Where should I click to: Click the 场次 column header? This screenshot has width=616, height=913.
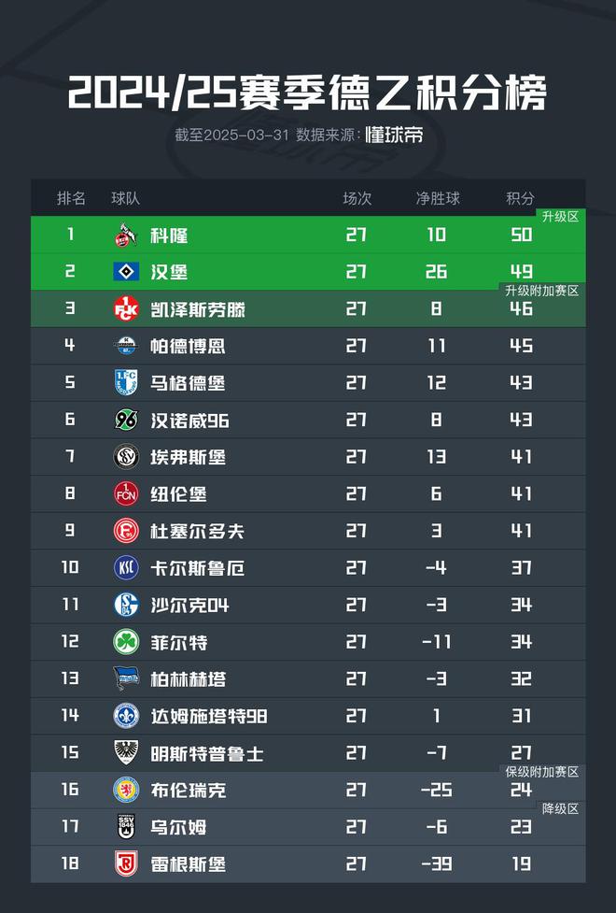357,198
